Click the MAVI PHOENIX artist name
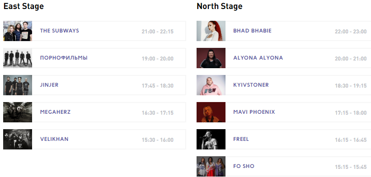The height and width of the screenshot is (177, 371). [x=254, y=112]
